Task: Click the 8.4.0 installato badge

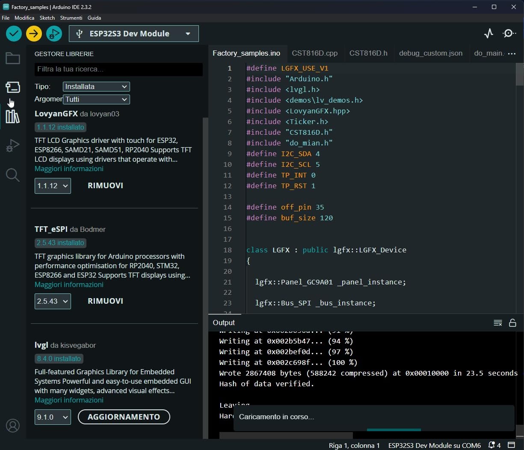Action: pos(59,358)
